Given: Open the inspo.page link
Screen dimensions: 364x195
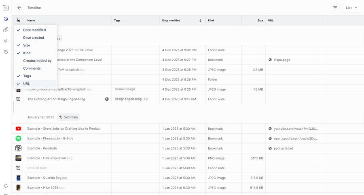Looking at the screenshot, I should [282, 60].
